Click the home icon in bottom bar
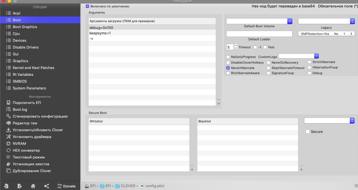 33,186
